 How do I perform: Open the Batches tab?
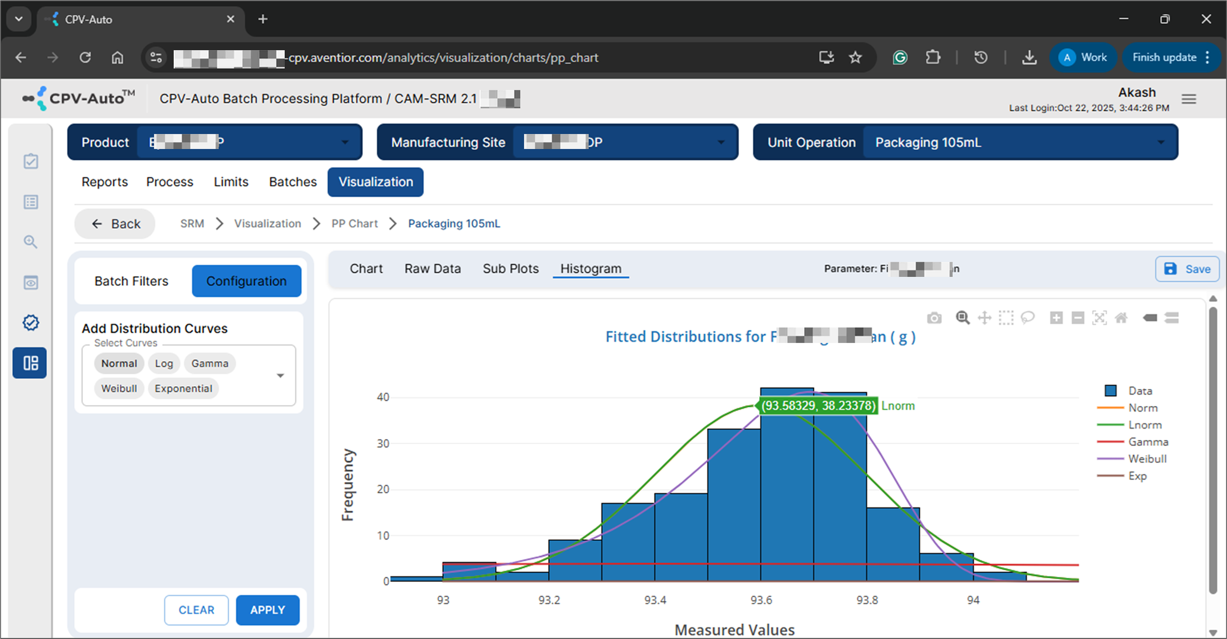coord(292,182)
